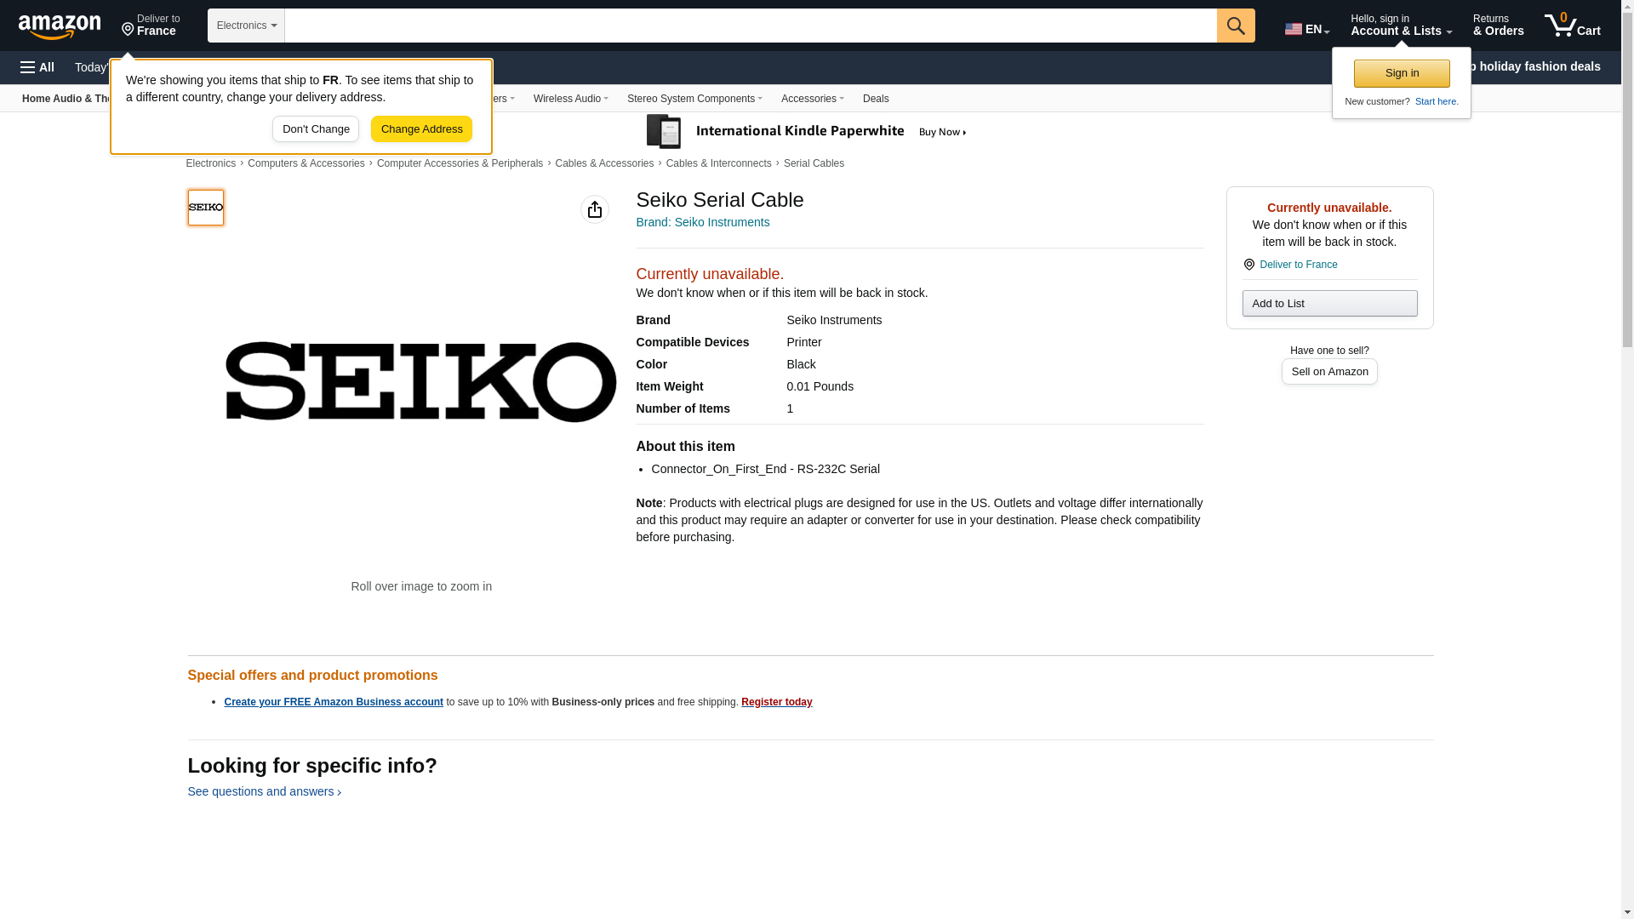The width and height of the screenshot is (1634, 919).
Task: Open the Deals tab
Action: tap(875, 99)
